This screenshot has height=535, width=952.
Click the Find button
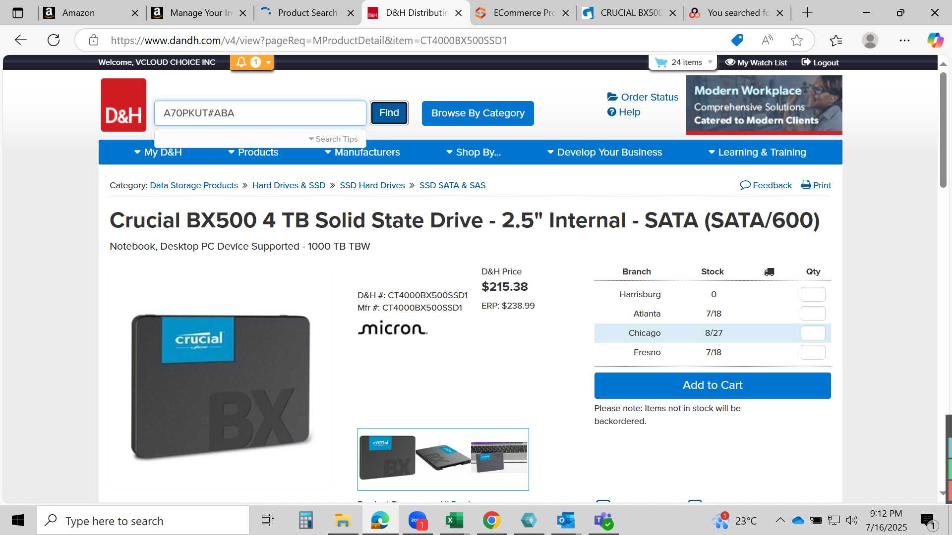tap(389, 113)
